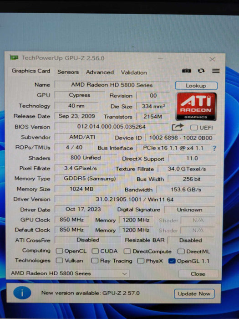Go to the Validation tab
239x319 pixels.
point(134,72)
